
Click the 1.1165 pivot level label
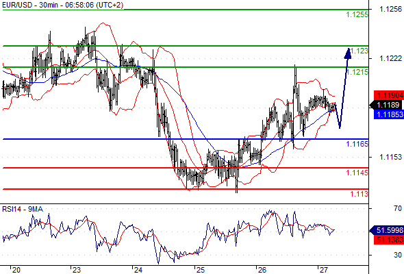357,144
